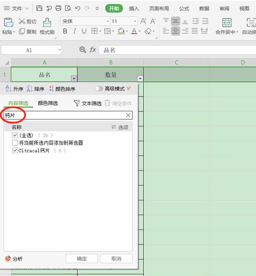Open 文本筛选 text filter
This screenshot has width=256, height=276.
click(x=88, y=103)
